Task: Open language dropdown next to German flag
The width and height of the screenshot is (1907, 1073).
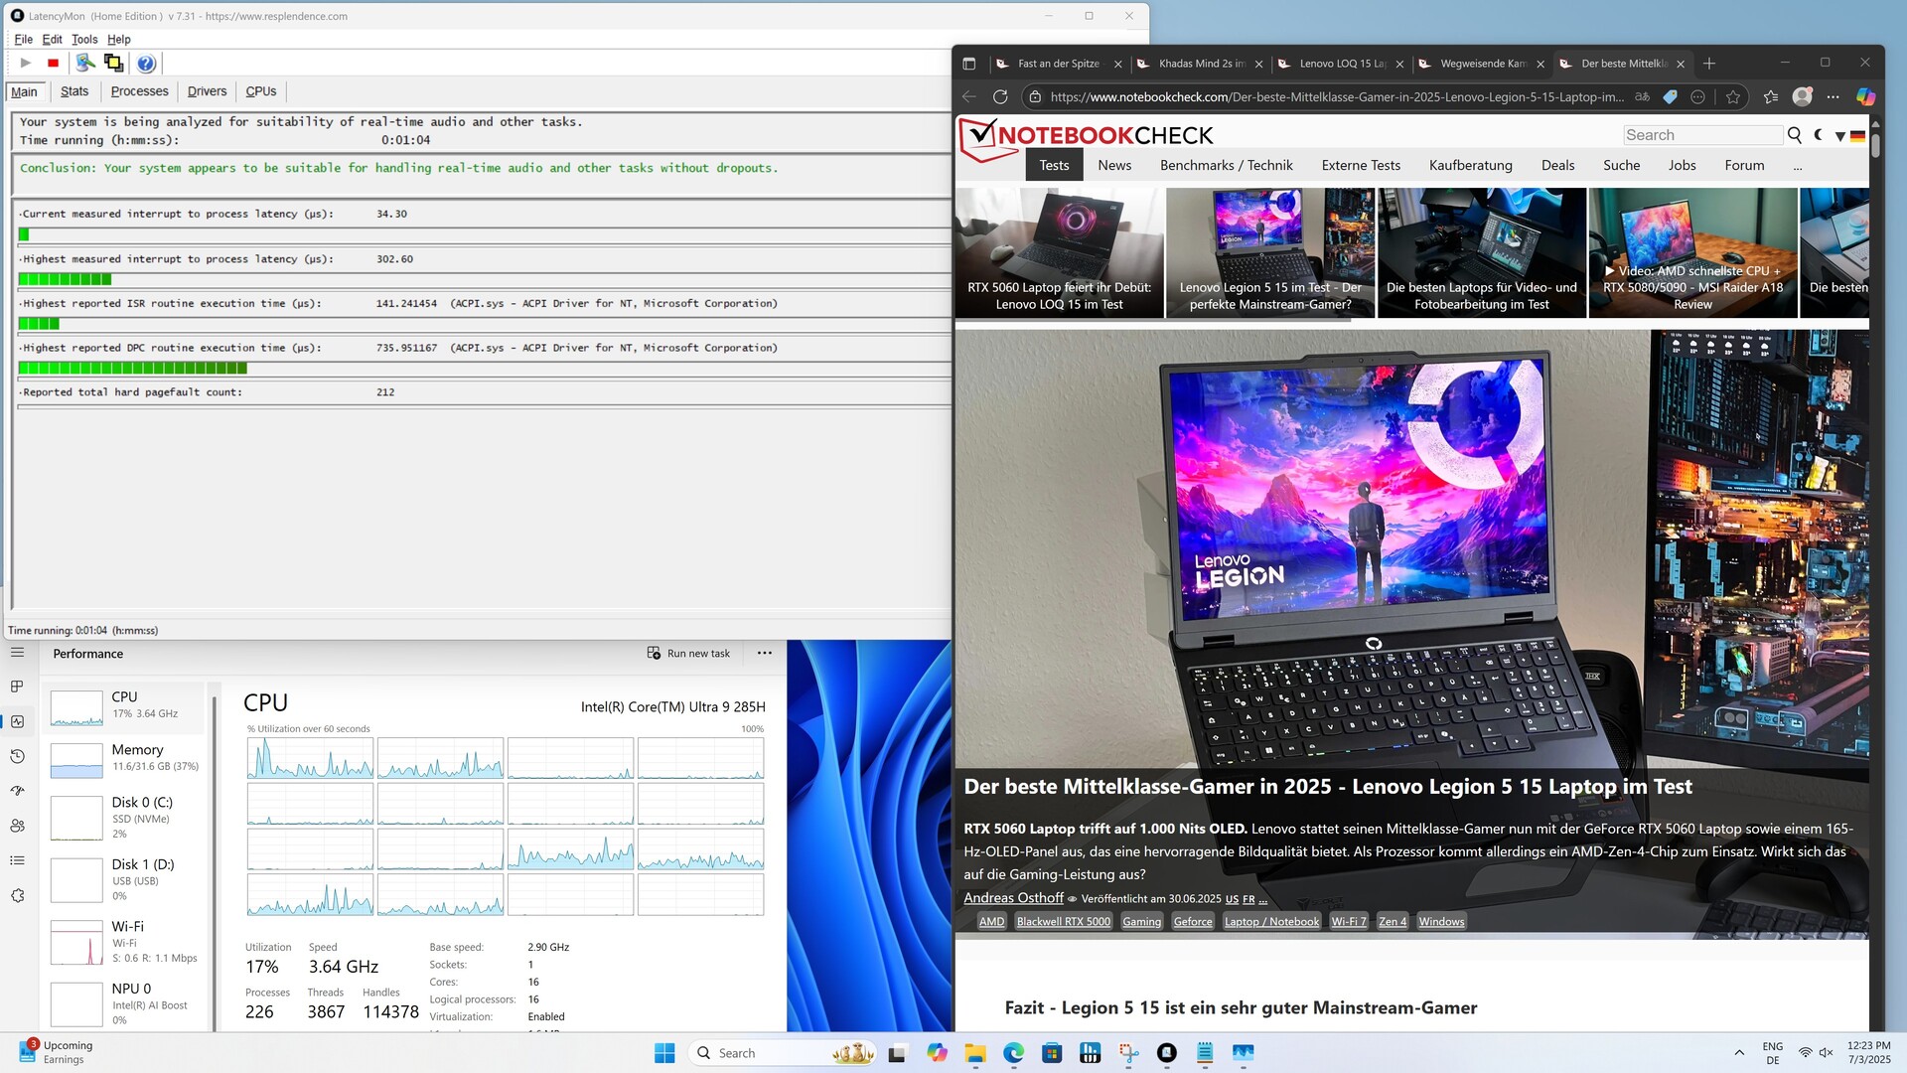Action: tap(1840, 136)
